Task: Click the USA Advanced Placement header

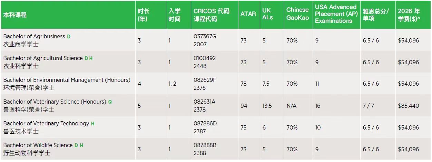Action: (335, 14)
